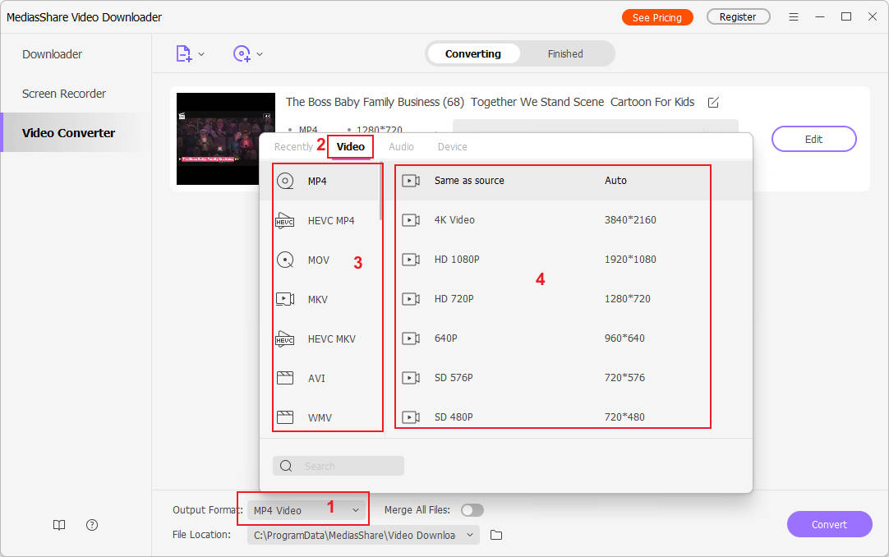Select the 1920*1080 resolution text
This screenshot has height=557, width=889.
point(630,260)
